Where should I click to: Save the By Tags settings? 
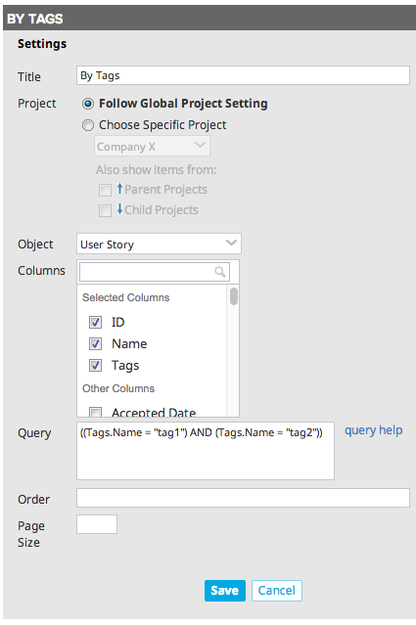(225, 591)
